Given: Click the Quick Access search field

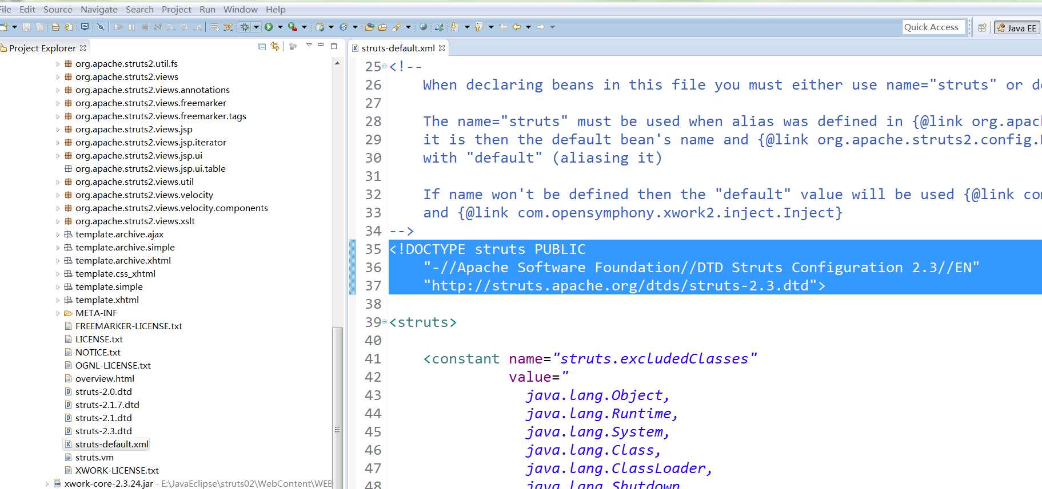Looking at the screenshot, I should click(934, 27).
